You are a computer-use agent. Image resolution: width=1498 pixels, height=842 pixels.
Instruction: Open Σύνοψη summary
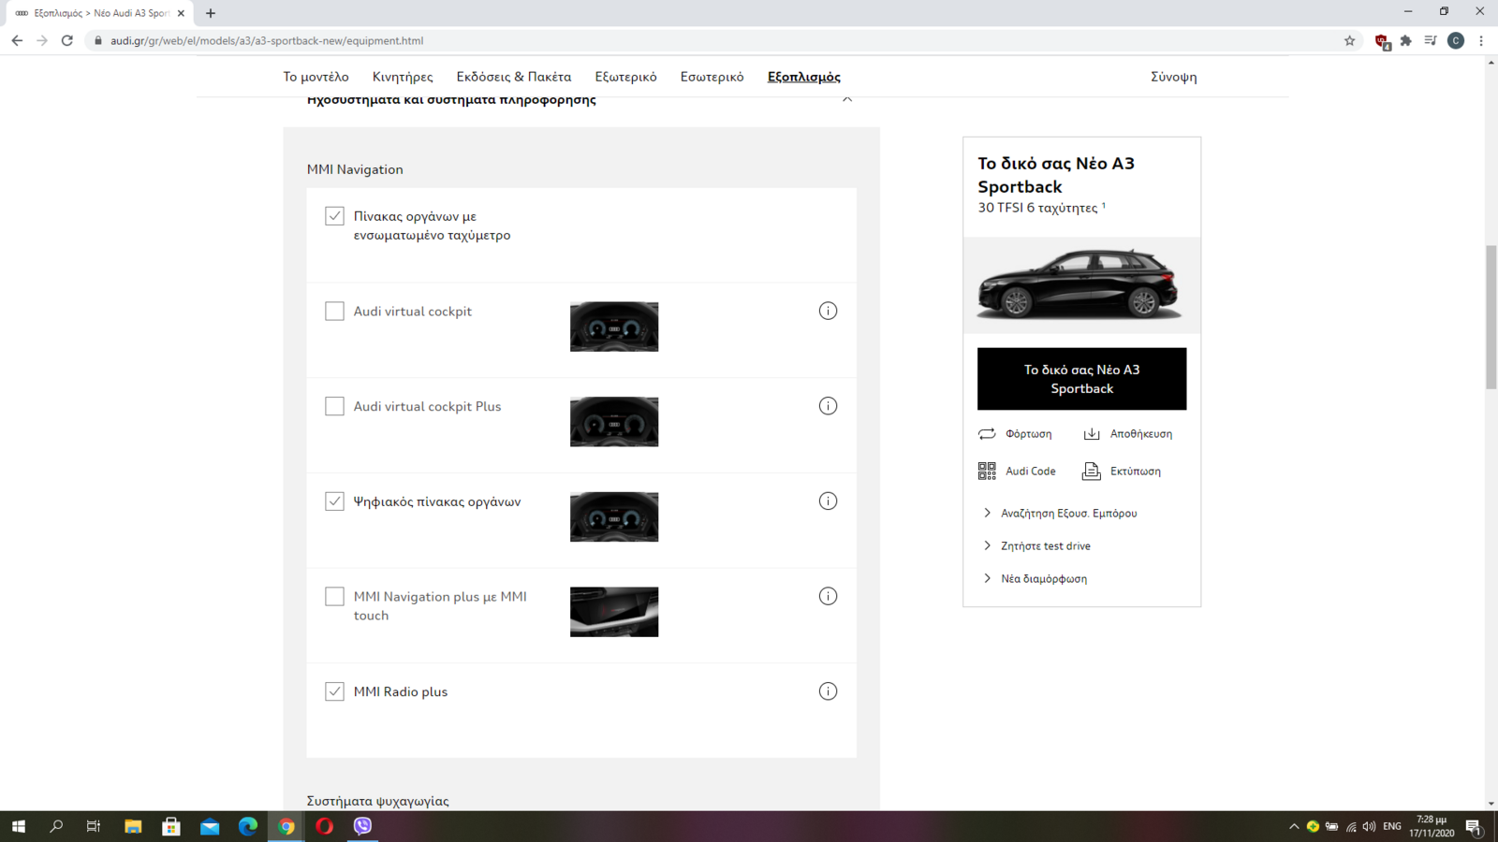1174,77
